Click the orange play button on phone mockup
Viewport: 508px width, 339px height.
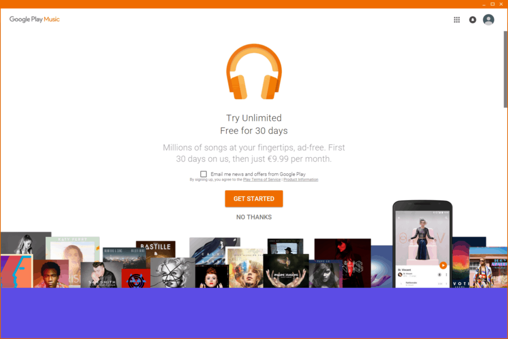(x=443, y=265)
